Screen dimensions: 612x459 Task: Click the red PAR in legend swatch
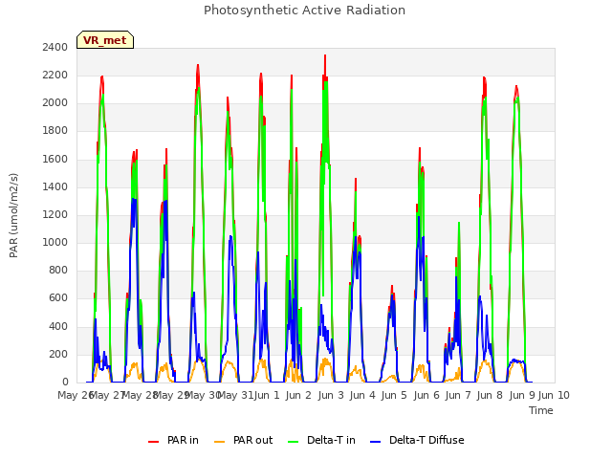coord(153,442)
